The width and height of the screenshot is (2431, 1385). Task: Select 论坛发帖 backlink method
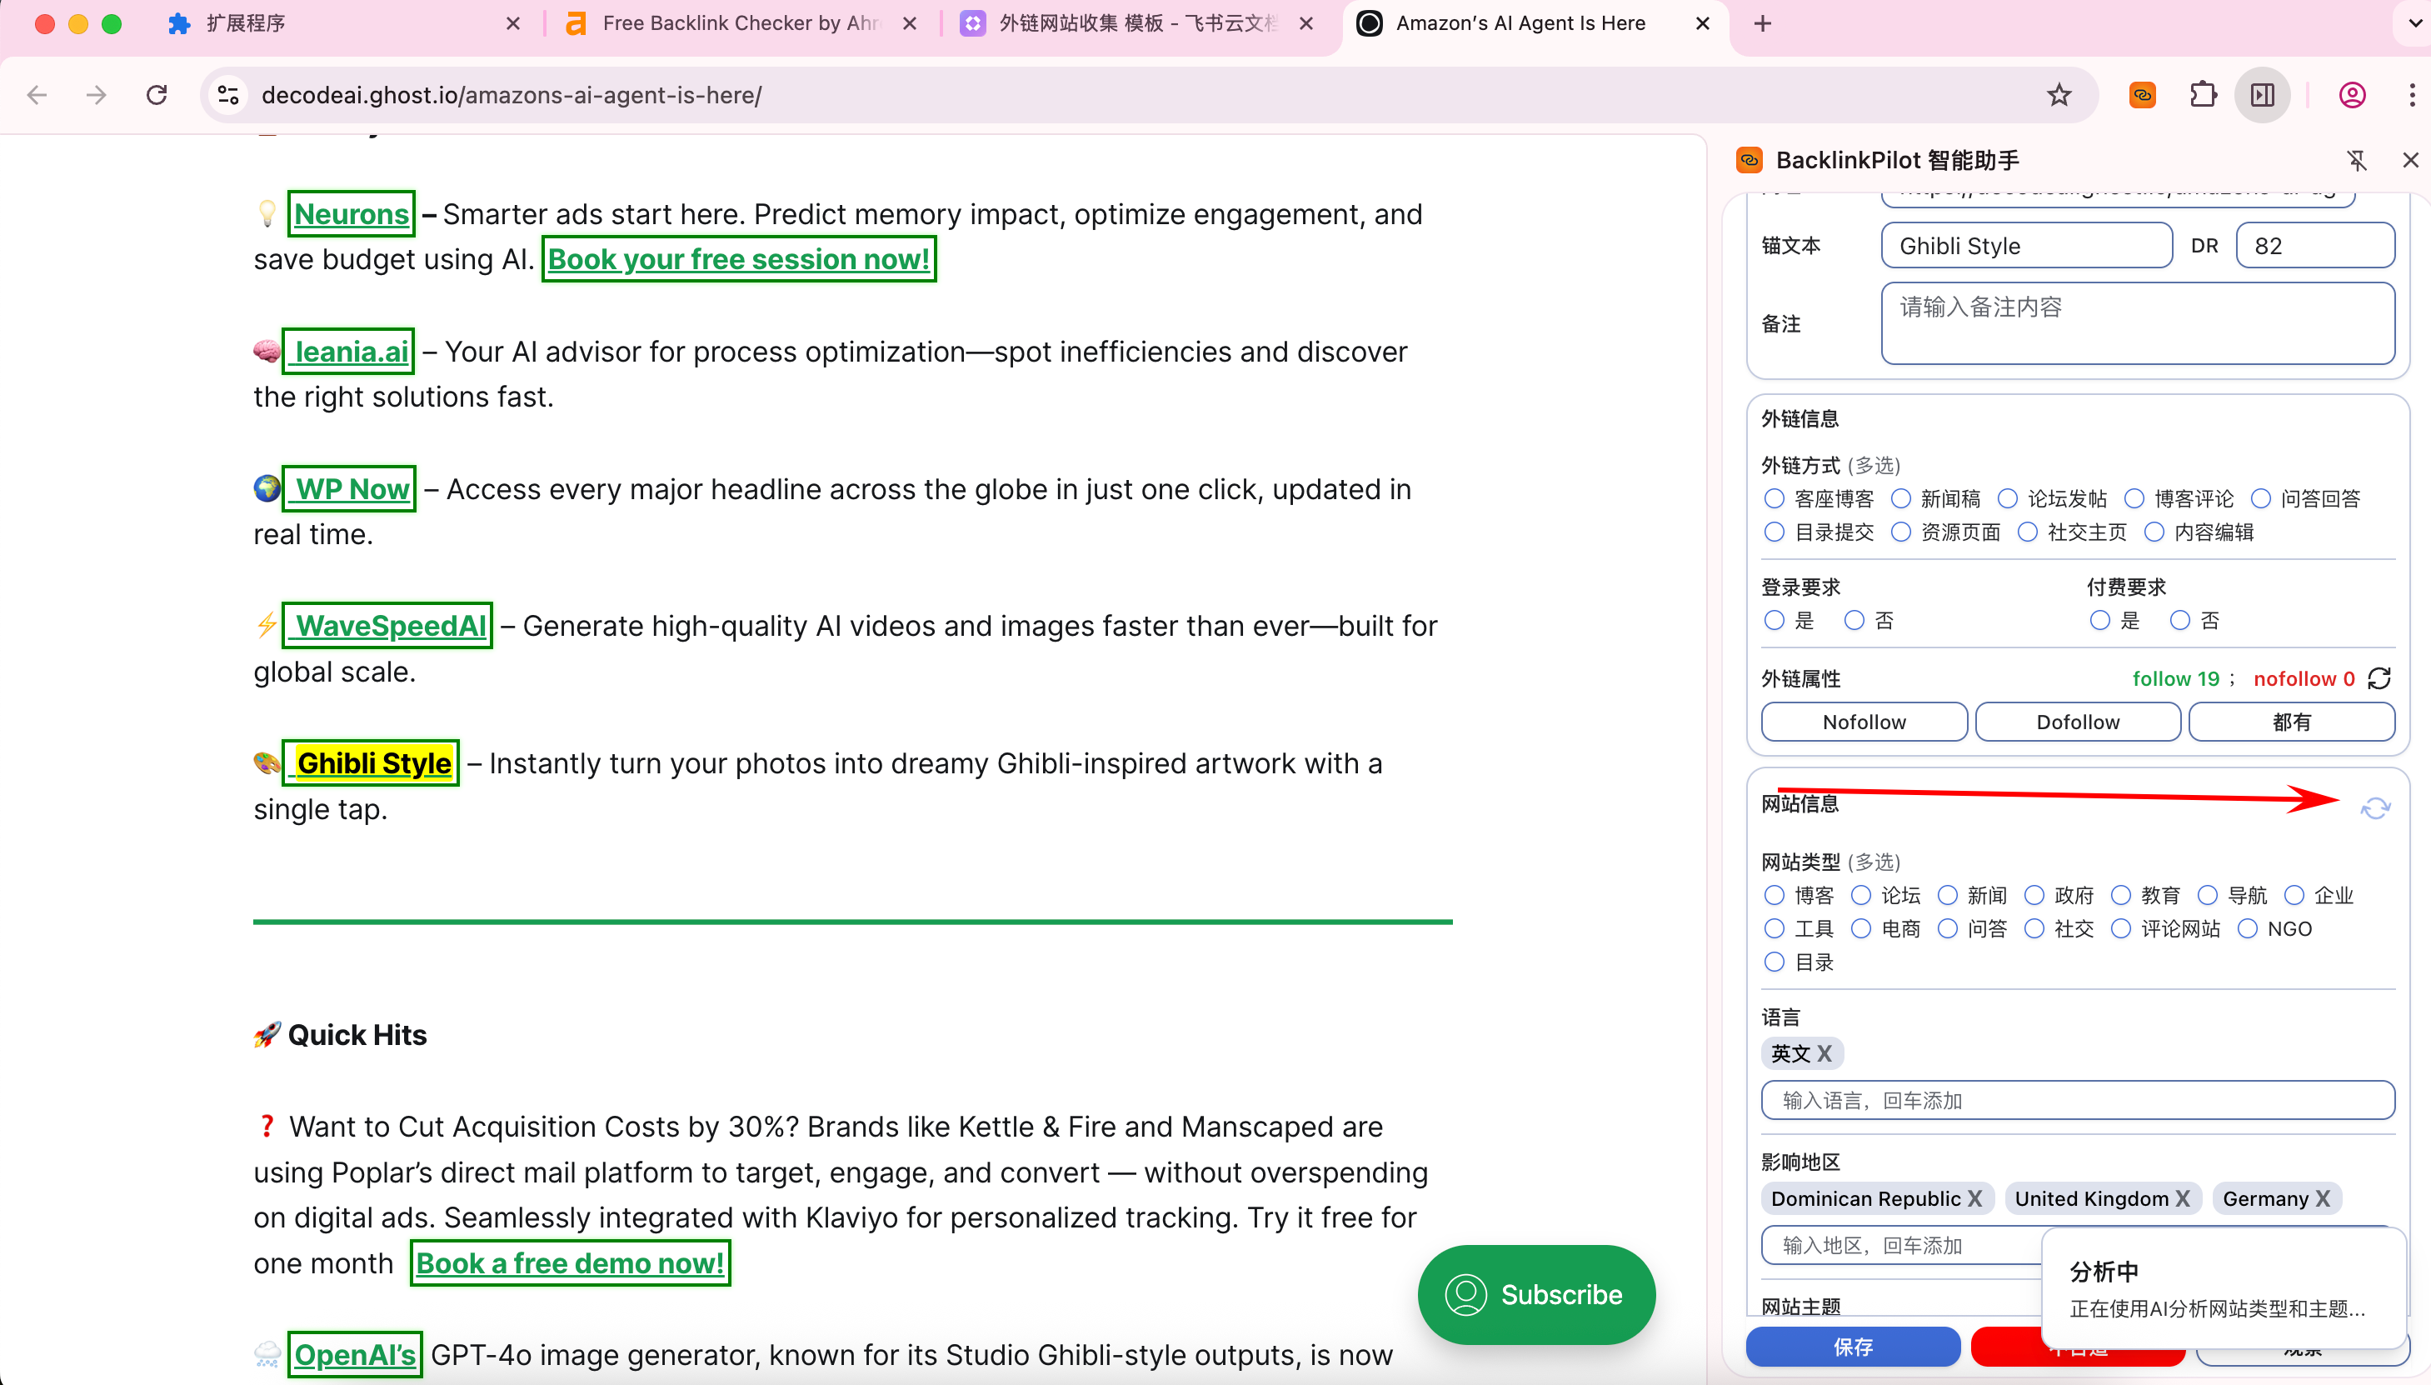click(x=2007, y=498)
